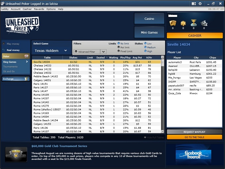Select the Pebble Beach 14163 table row

pyautogui.click(x=46, y=76)
